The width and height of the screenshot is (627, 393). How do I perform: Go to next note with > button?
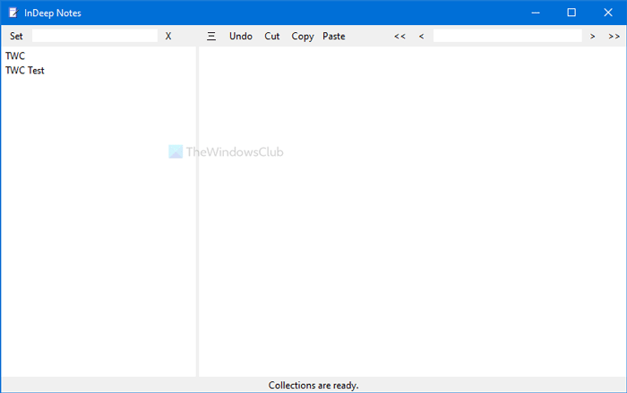coord(593,36)
